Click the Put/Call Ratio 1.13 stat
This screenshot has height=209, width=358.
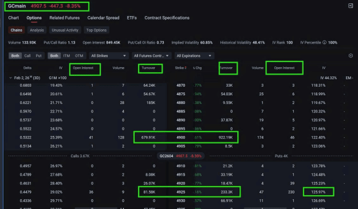coord(60,42)
